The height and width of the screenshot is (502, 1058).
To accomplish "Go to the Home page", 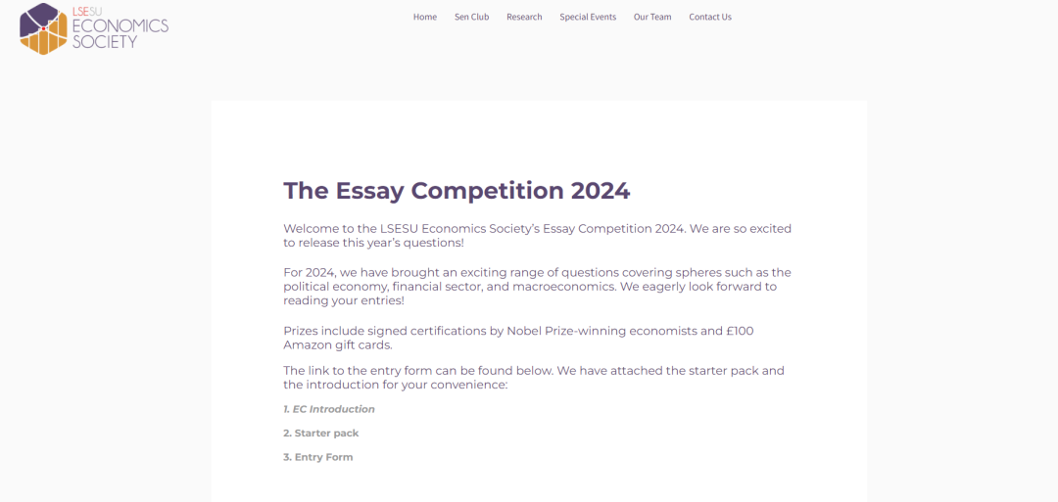I will point(425,17).
